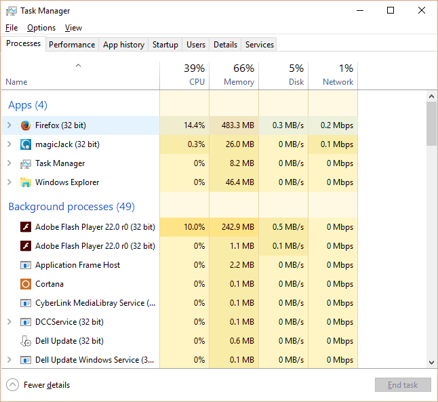Click the 10.0% CPU value for Flash Player
The height and width of the screenshot is (402, 438).
(x=194, y=227)
